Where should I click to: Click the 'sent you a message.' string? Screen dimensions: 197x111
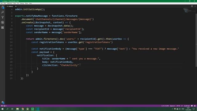coord(84,59)
